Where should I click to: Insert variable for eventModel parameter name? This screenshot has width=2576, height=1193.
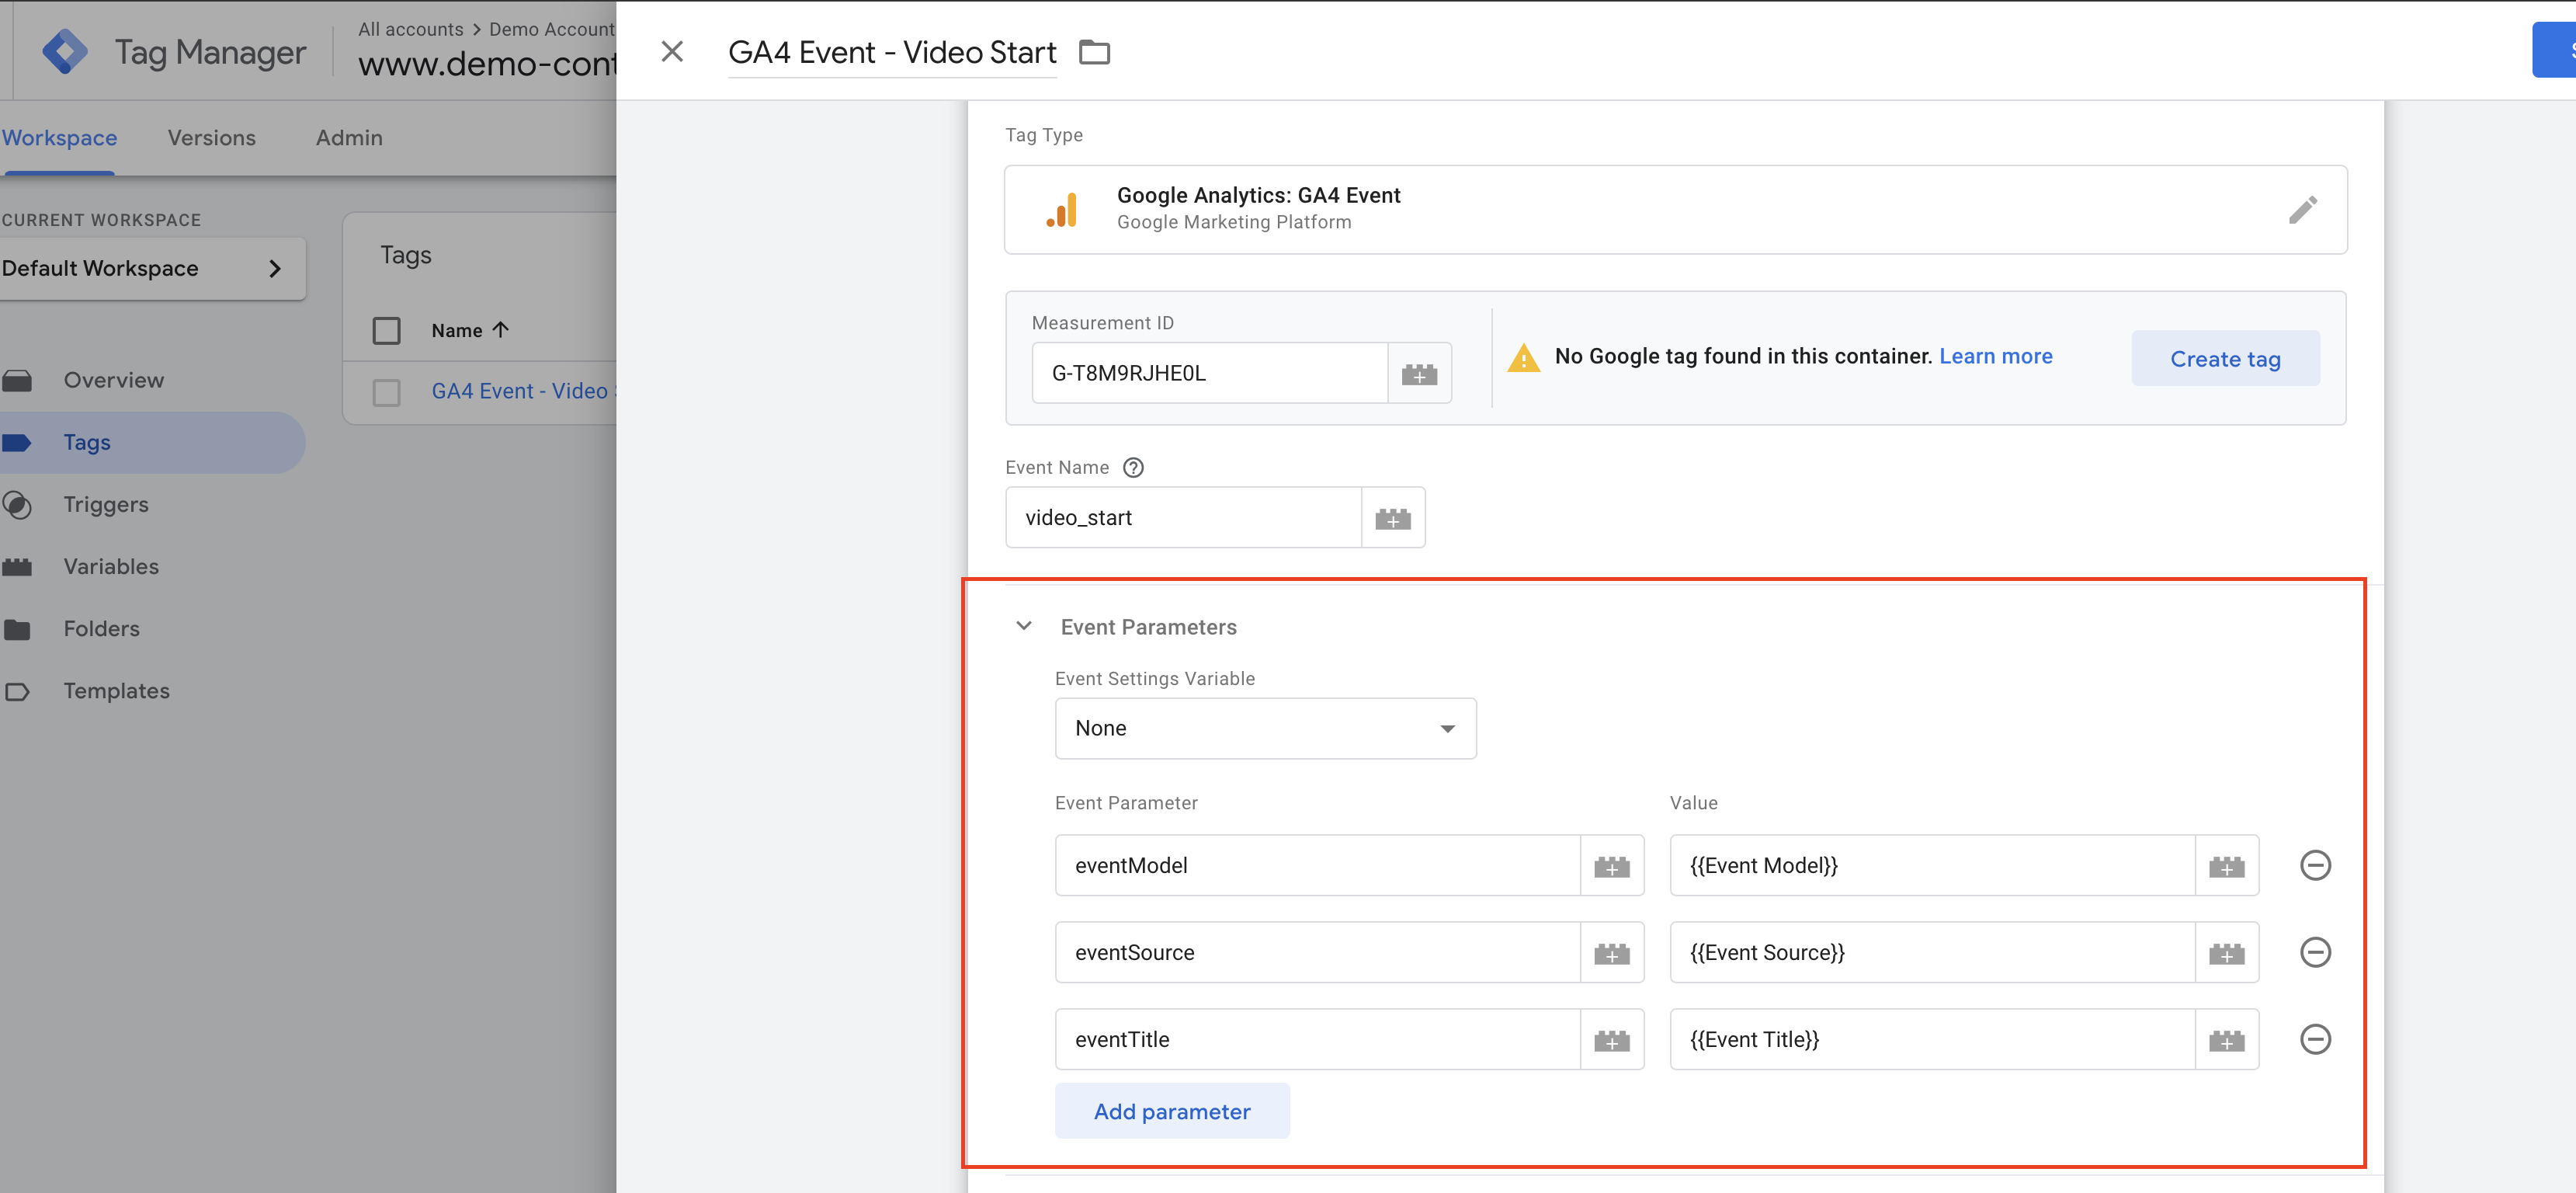[x=1612, y=866]
